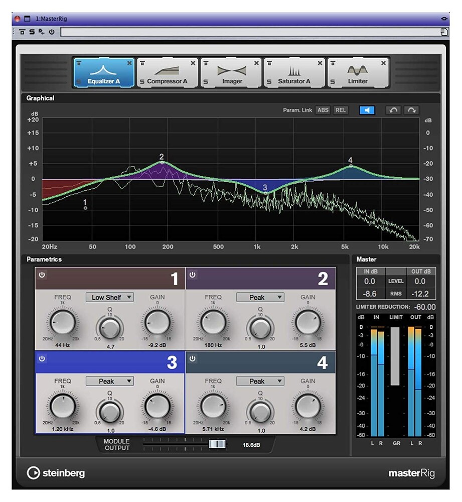The width and height of the screenshot is (462, 502).
Task: Click band 1's GAIN knob
Action: coord(157,322)
